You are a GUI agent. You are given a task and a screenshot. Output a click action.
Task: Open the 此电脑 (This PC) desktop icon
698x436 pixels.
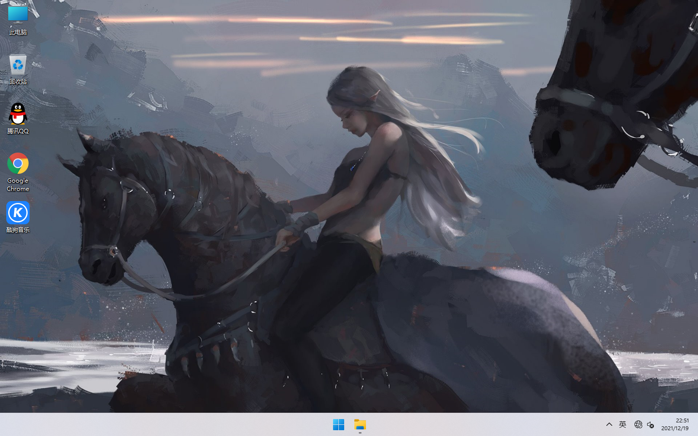point(18,20)
